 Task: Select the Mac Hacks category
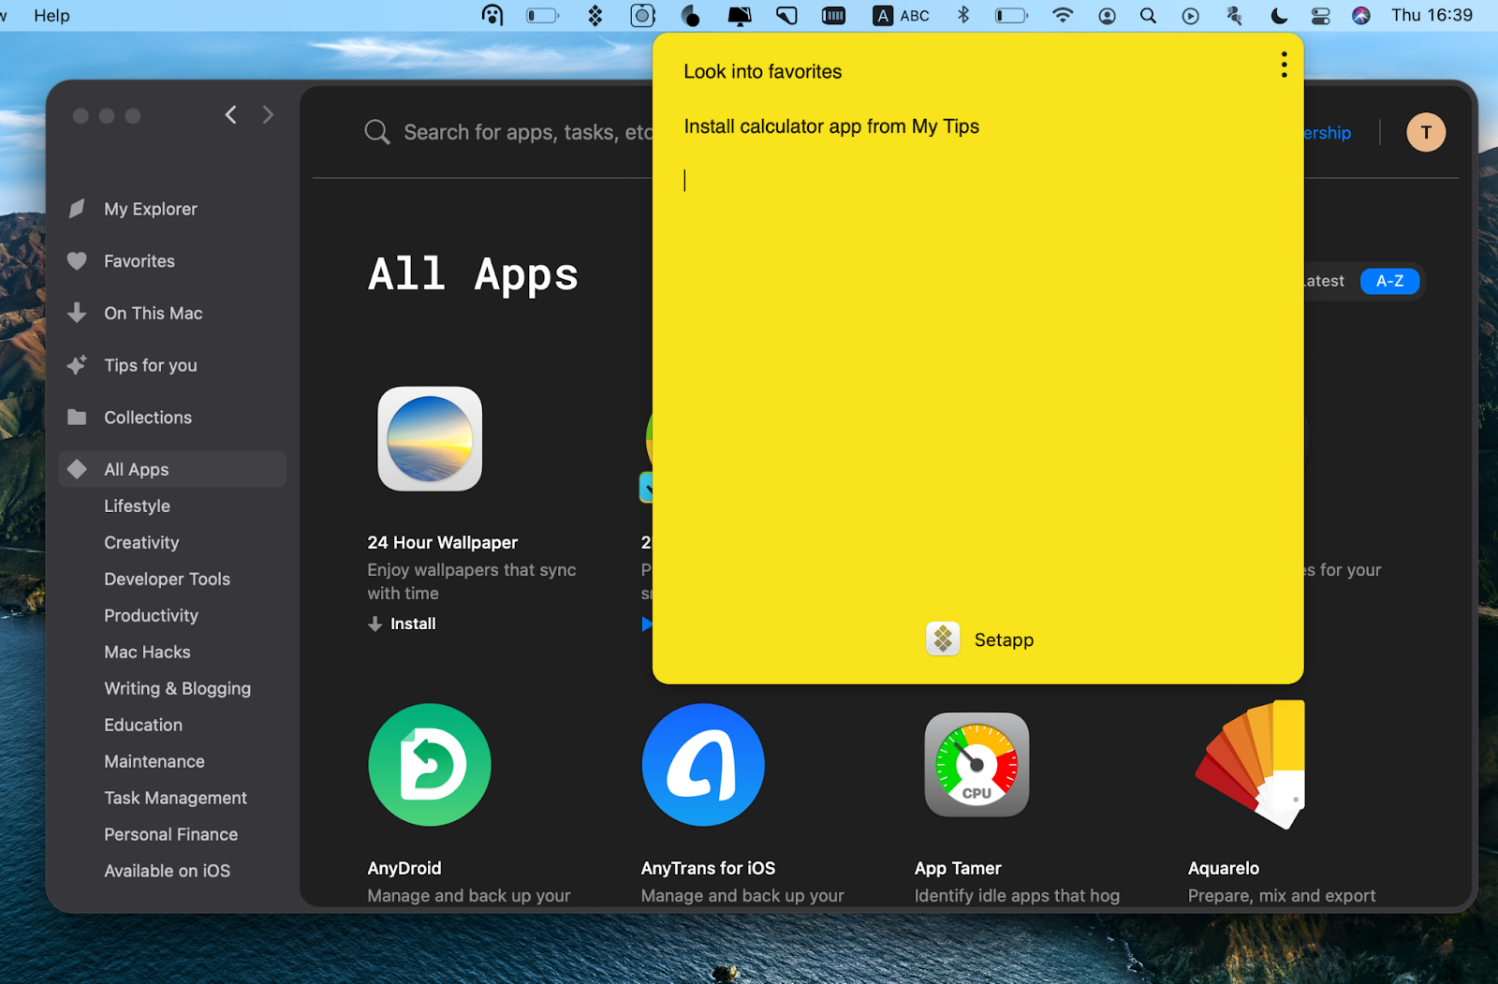click(147, 652)
